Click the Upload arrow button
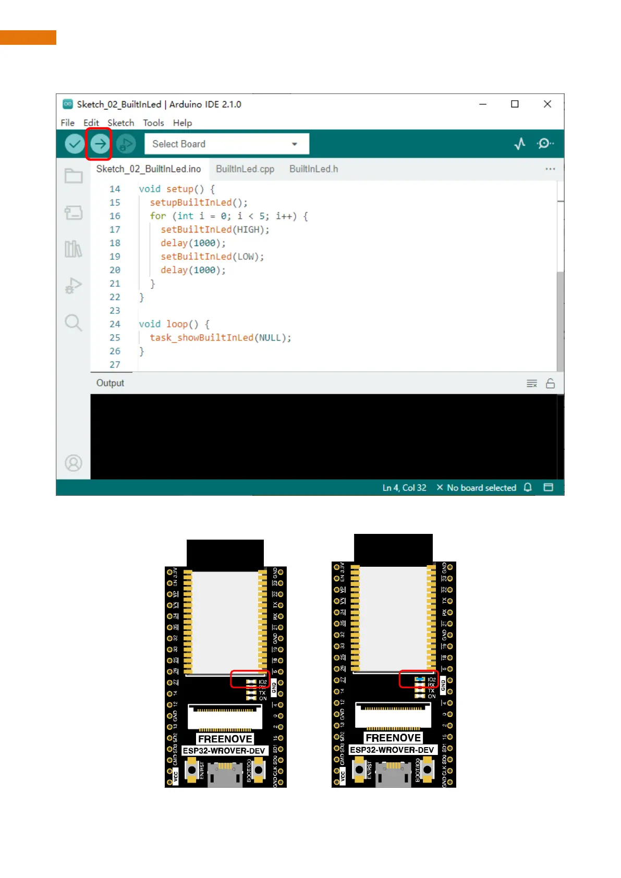621x878 pixels. click(100, 144)
